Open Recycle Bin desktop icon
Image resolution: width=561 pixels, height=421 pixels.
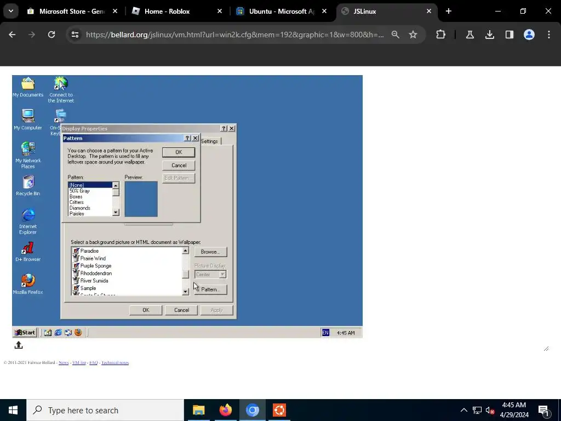point(28,185)
